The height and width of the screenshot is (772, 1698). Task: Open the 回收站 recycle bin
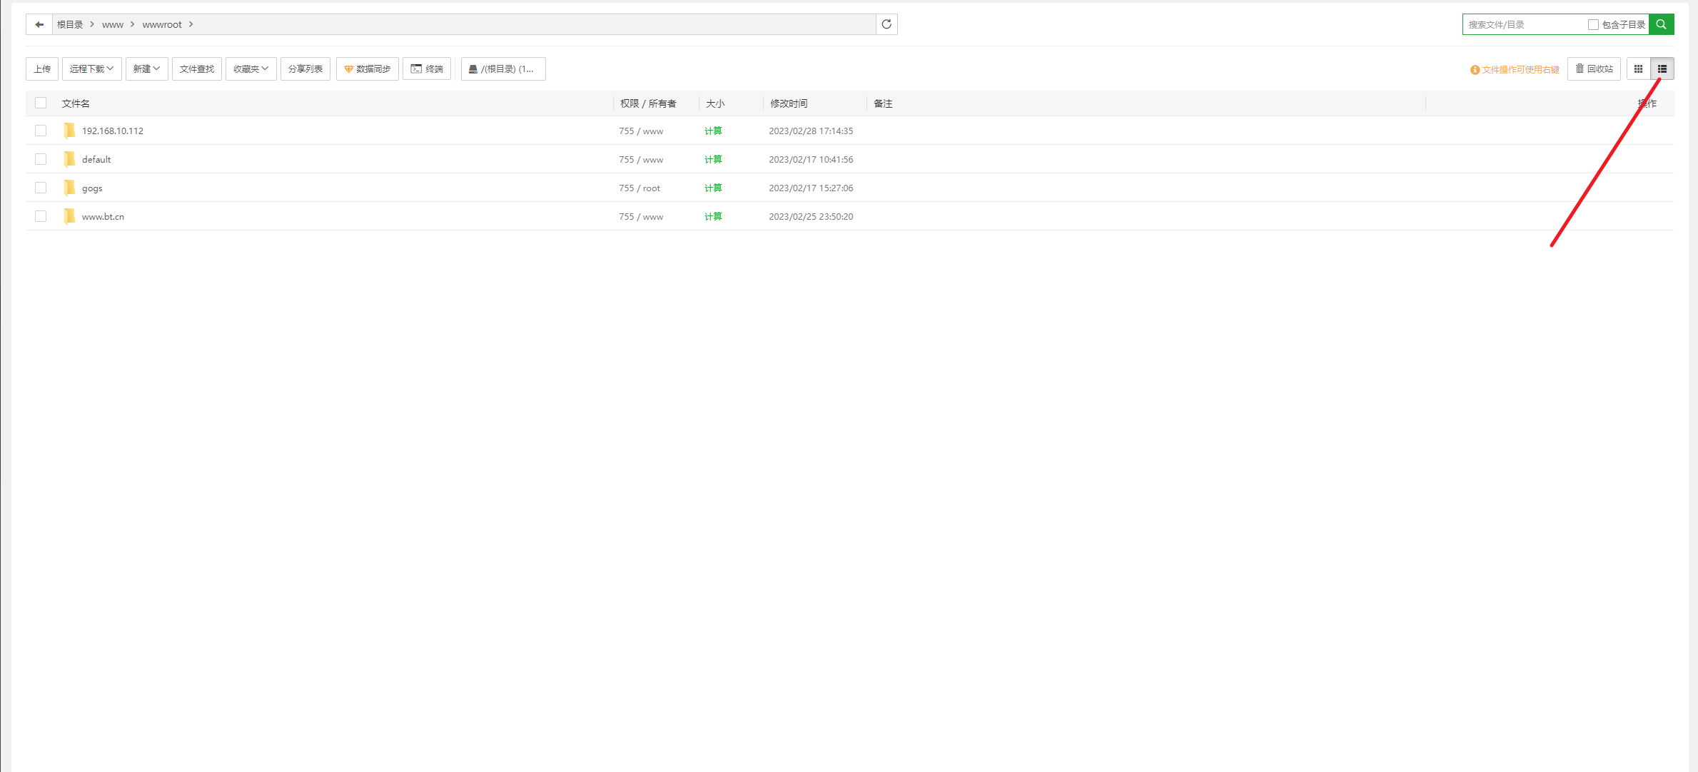1594,69
